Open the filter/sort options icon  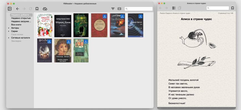(x=113, y=9)
